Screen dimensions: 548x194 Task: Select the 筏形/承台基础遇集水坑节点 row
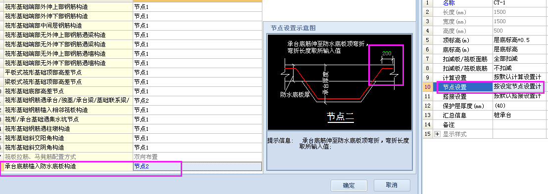pyautogui.click(x=131, y=119)
